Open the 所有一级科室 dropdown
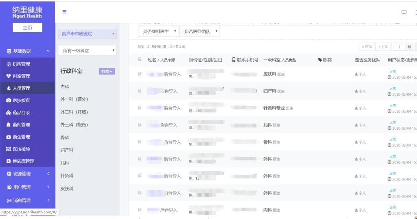This screenshot has width=417, height=219. point(88,51)
